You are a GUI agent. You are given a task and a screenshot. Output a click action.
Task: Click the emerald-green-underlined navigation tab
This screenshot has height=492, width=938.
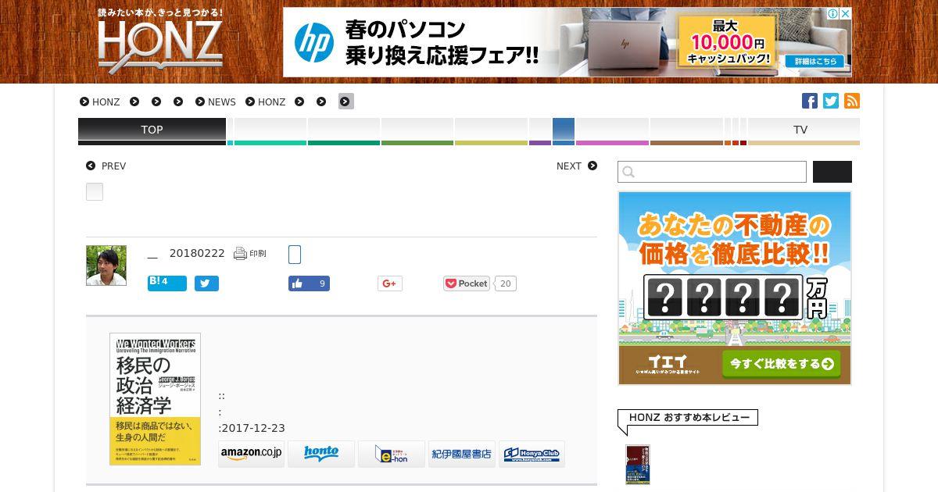tap(344, 130)
